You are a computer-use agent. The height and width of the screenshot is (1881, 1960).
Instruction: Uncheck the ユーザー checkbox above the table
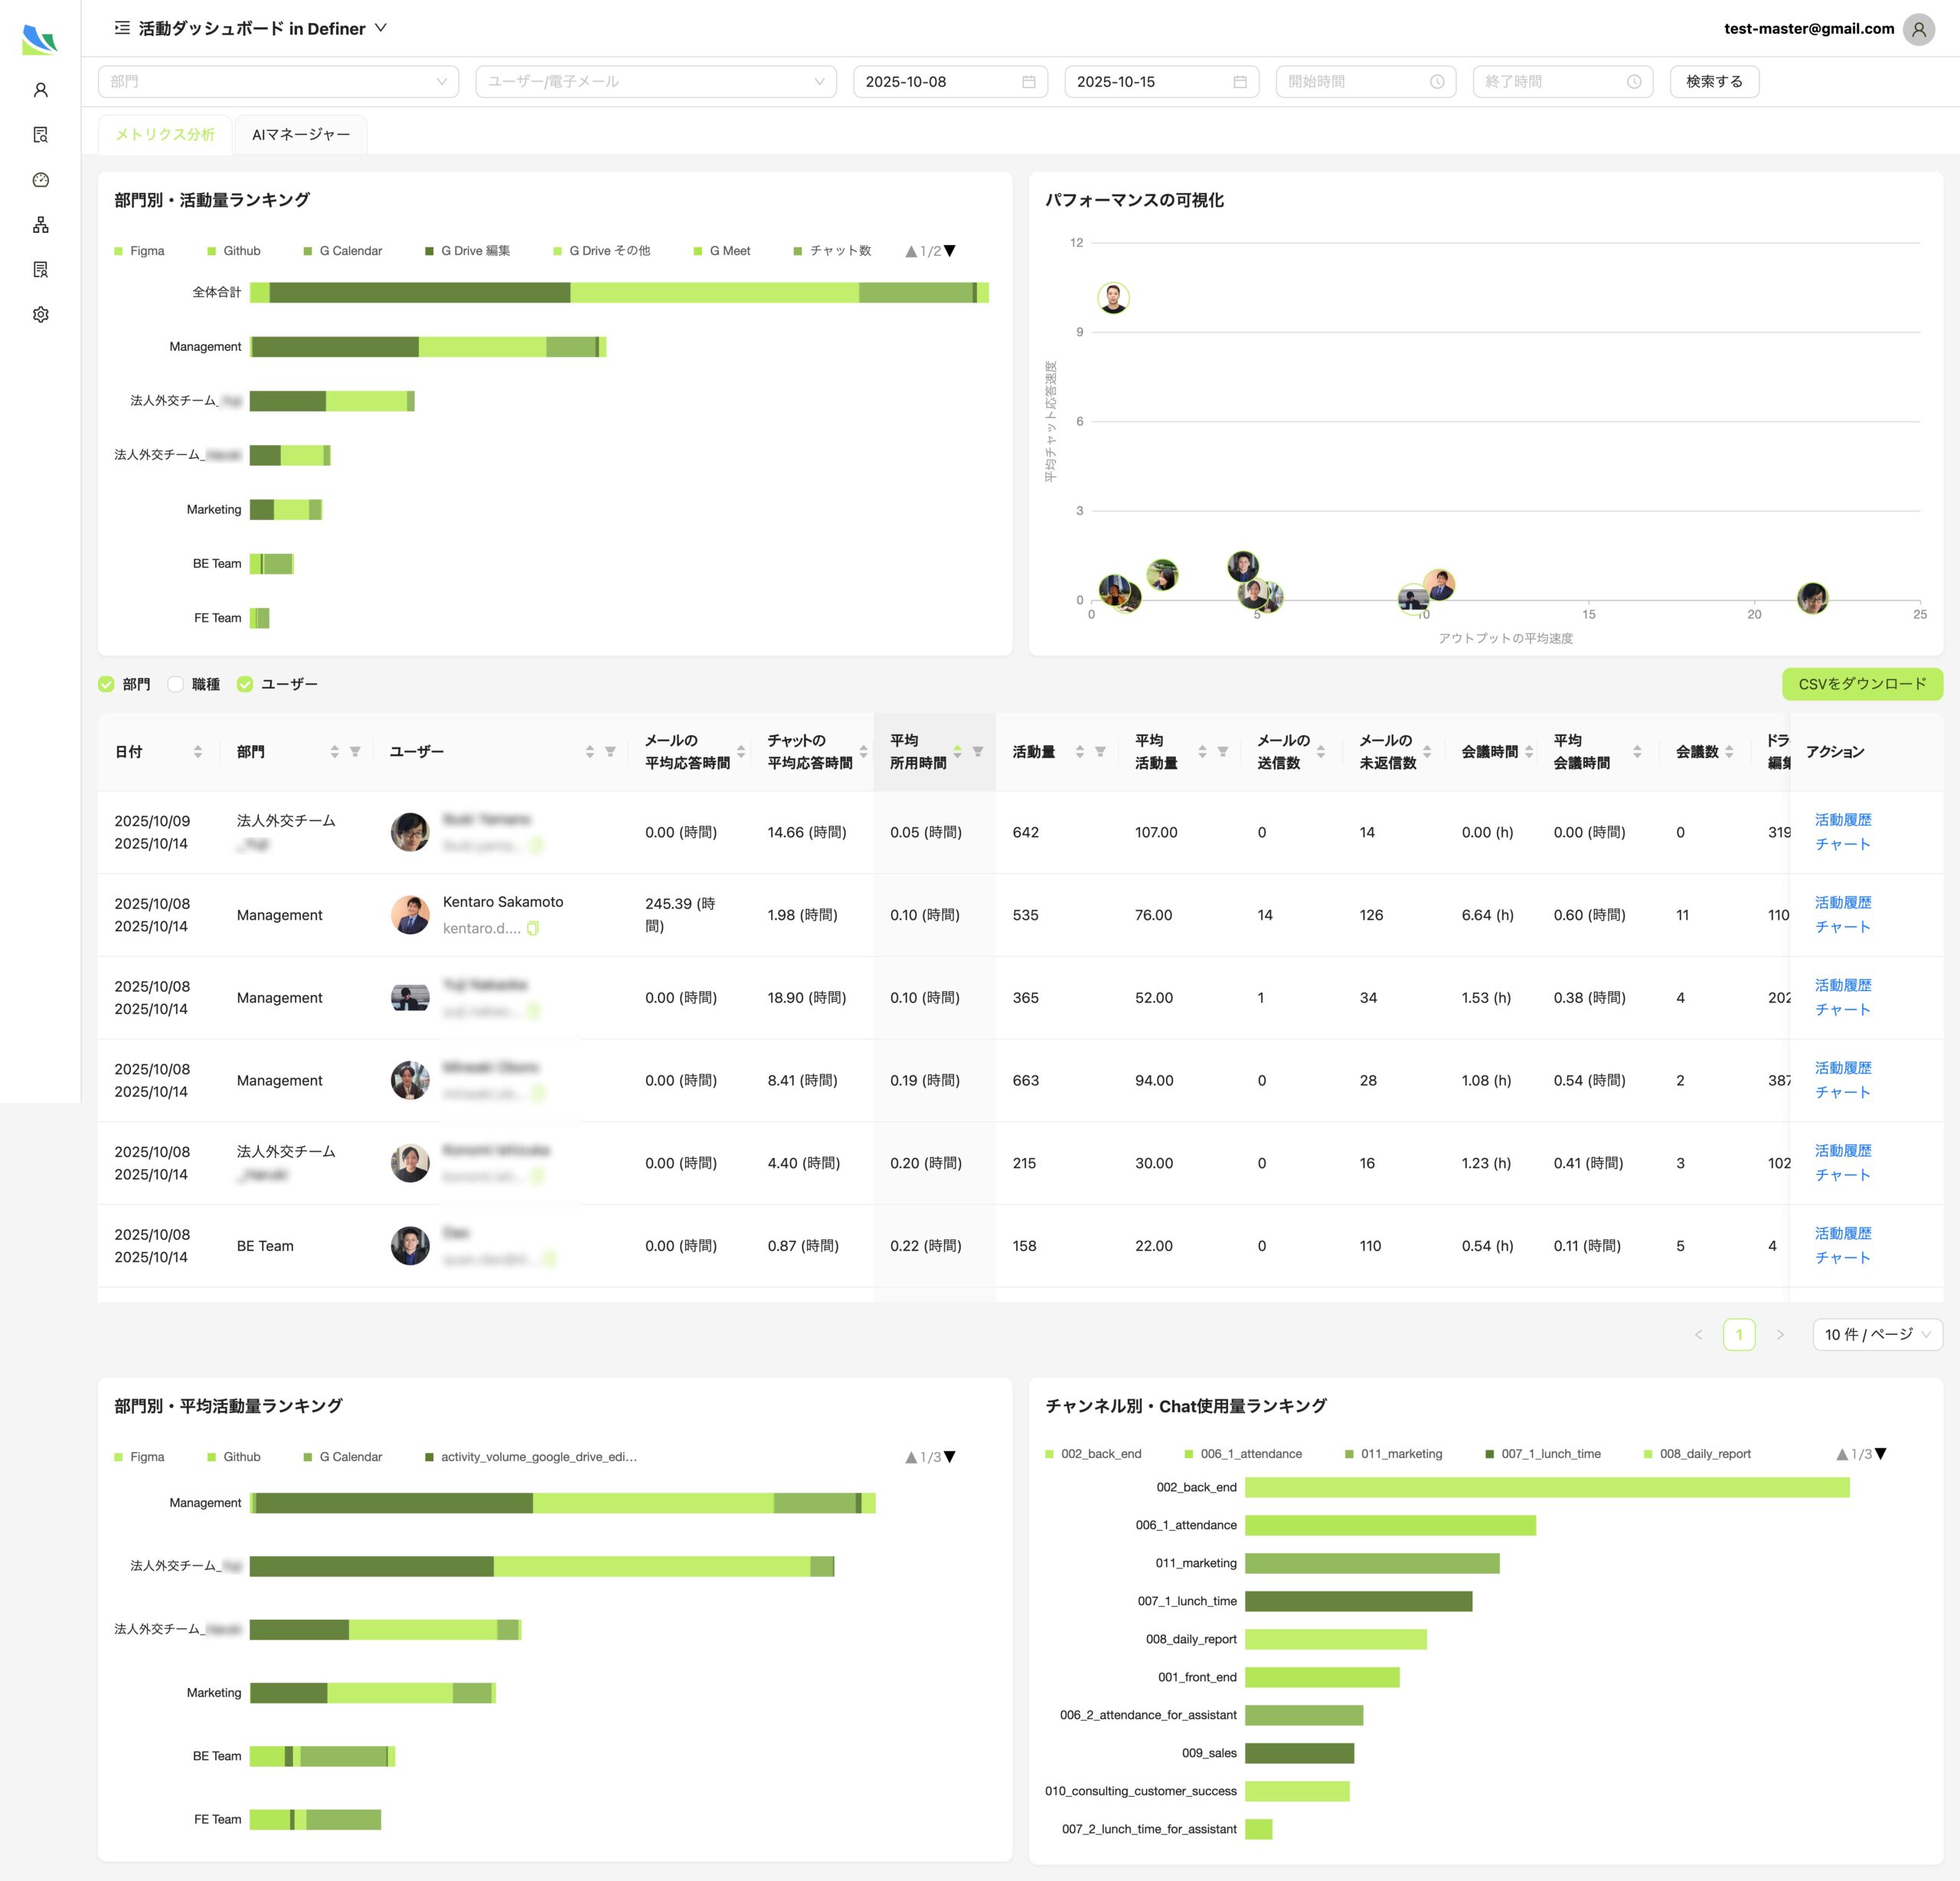(x=245, y=683)
